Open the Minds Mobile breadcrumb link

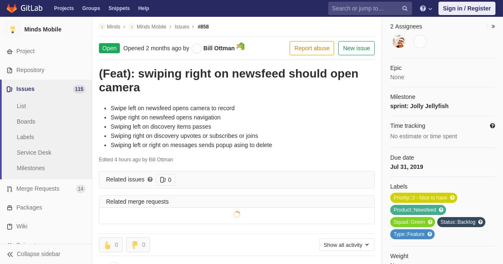[x=151, y=27]
